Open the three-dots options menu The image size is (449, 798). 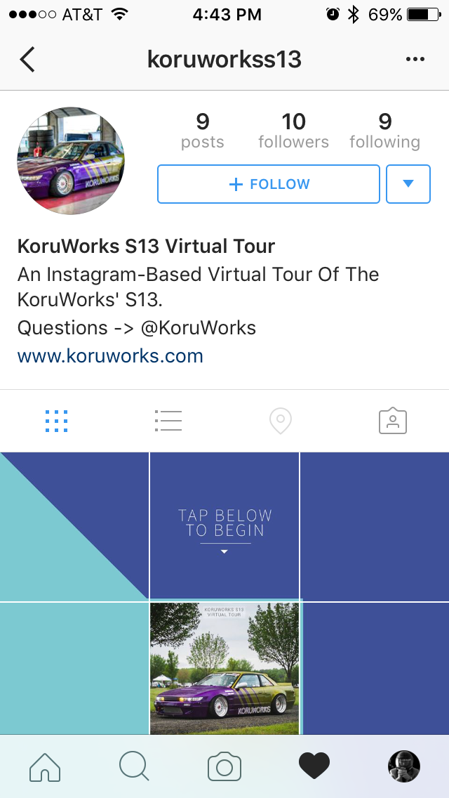415,60
